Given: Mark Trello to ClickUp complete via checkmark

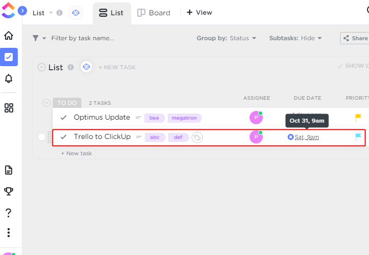Looking at the screenshot, I should point(64,137).
